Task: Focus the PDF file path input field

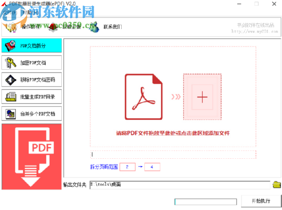Action: click(x=173, y=154)
